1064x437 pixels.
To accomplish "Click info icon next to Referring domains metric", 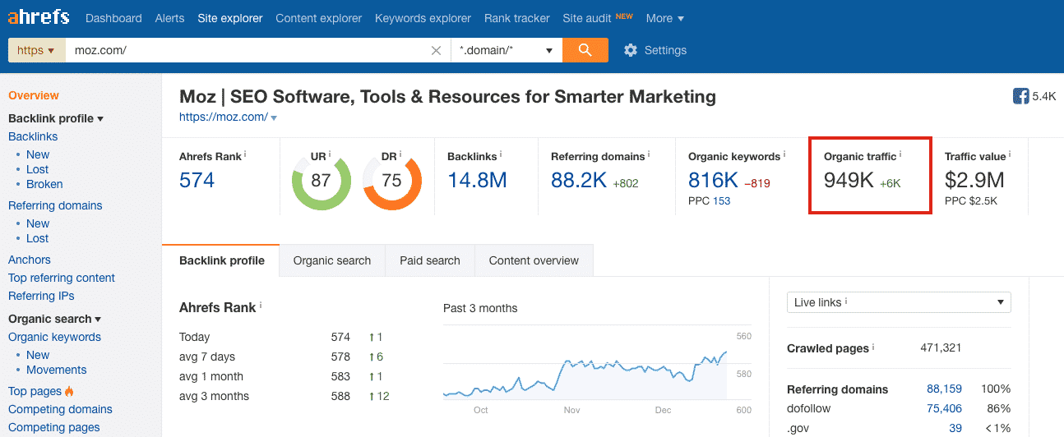I will coord(650,154).
